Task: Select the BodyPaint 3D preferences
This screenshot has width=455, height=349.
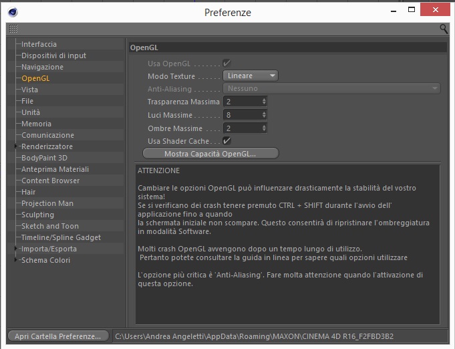Action: point(44,158)
